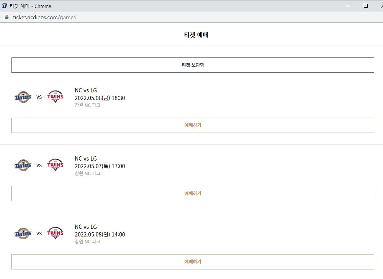383x279 pixels.
Task: Click the address bar URL ticket.ncdinos.com/games
Action: click(44, 17)
